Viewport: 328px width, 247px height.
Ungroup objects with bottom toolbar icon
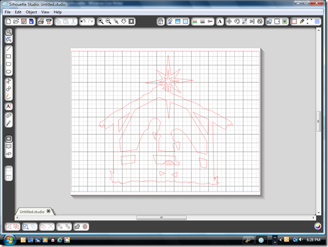[x=16, y=226]
